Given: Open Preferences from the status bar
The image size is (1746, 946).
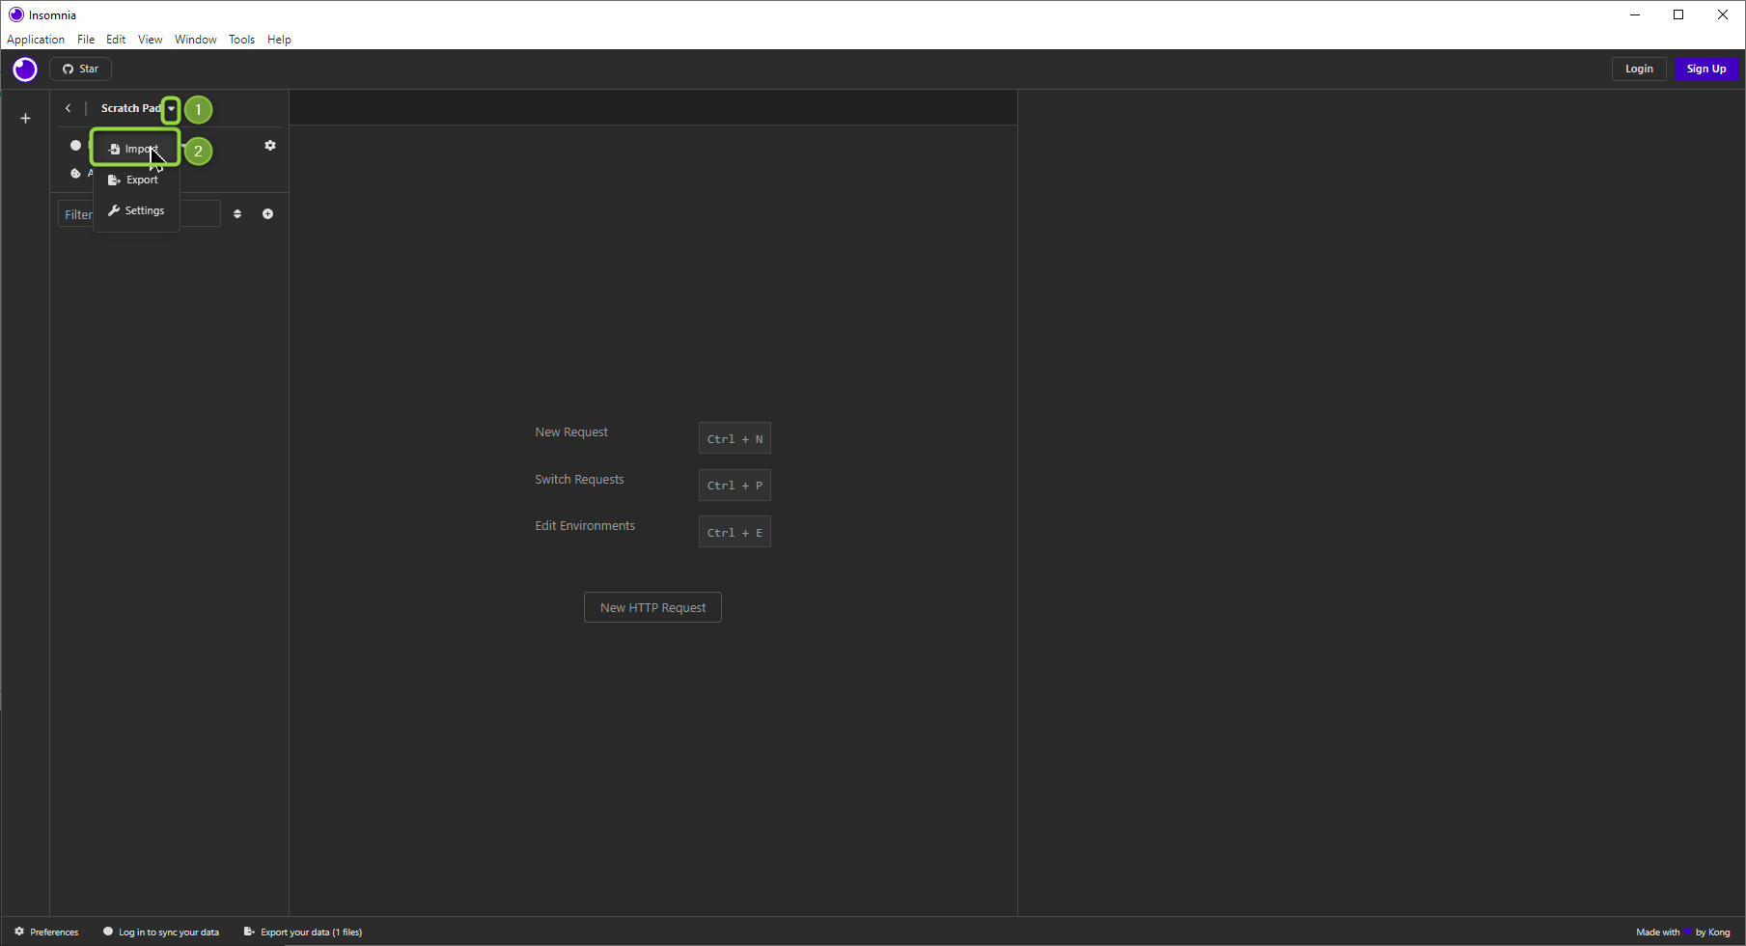Looking at the screenshot, I should pyautogui.click(x=46, y=932).
